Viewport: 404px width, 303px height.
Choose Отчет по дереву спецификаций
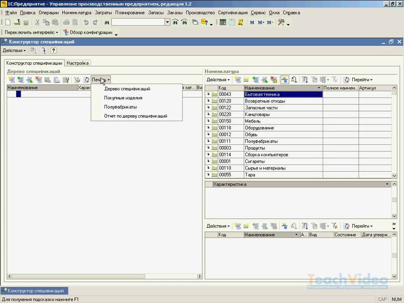pos(136,116)
